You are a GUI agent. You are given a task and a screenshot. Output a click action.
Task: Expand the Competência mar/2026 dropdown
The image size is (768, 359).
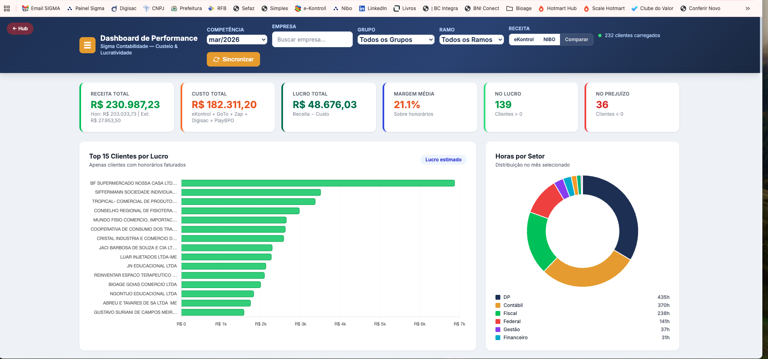pyautogui.click(x=237, y=40)
